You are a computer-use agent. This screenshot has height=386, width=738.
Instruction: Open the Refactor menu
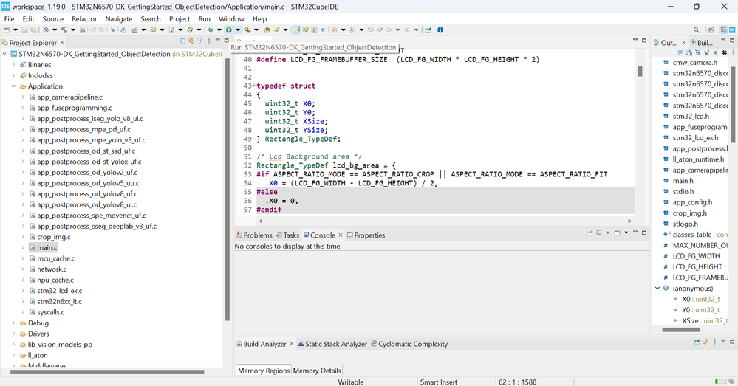pyautogui.click(x=84, y=18)
